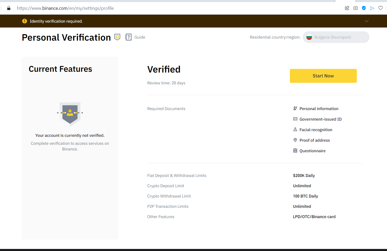Open Residential country Bulgaria dropdown
Screen dimensions: 387x251
coord(336,37)
